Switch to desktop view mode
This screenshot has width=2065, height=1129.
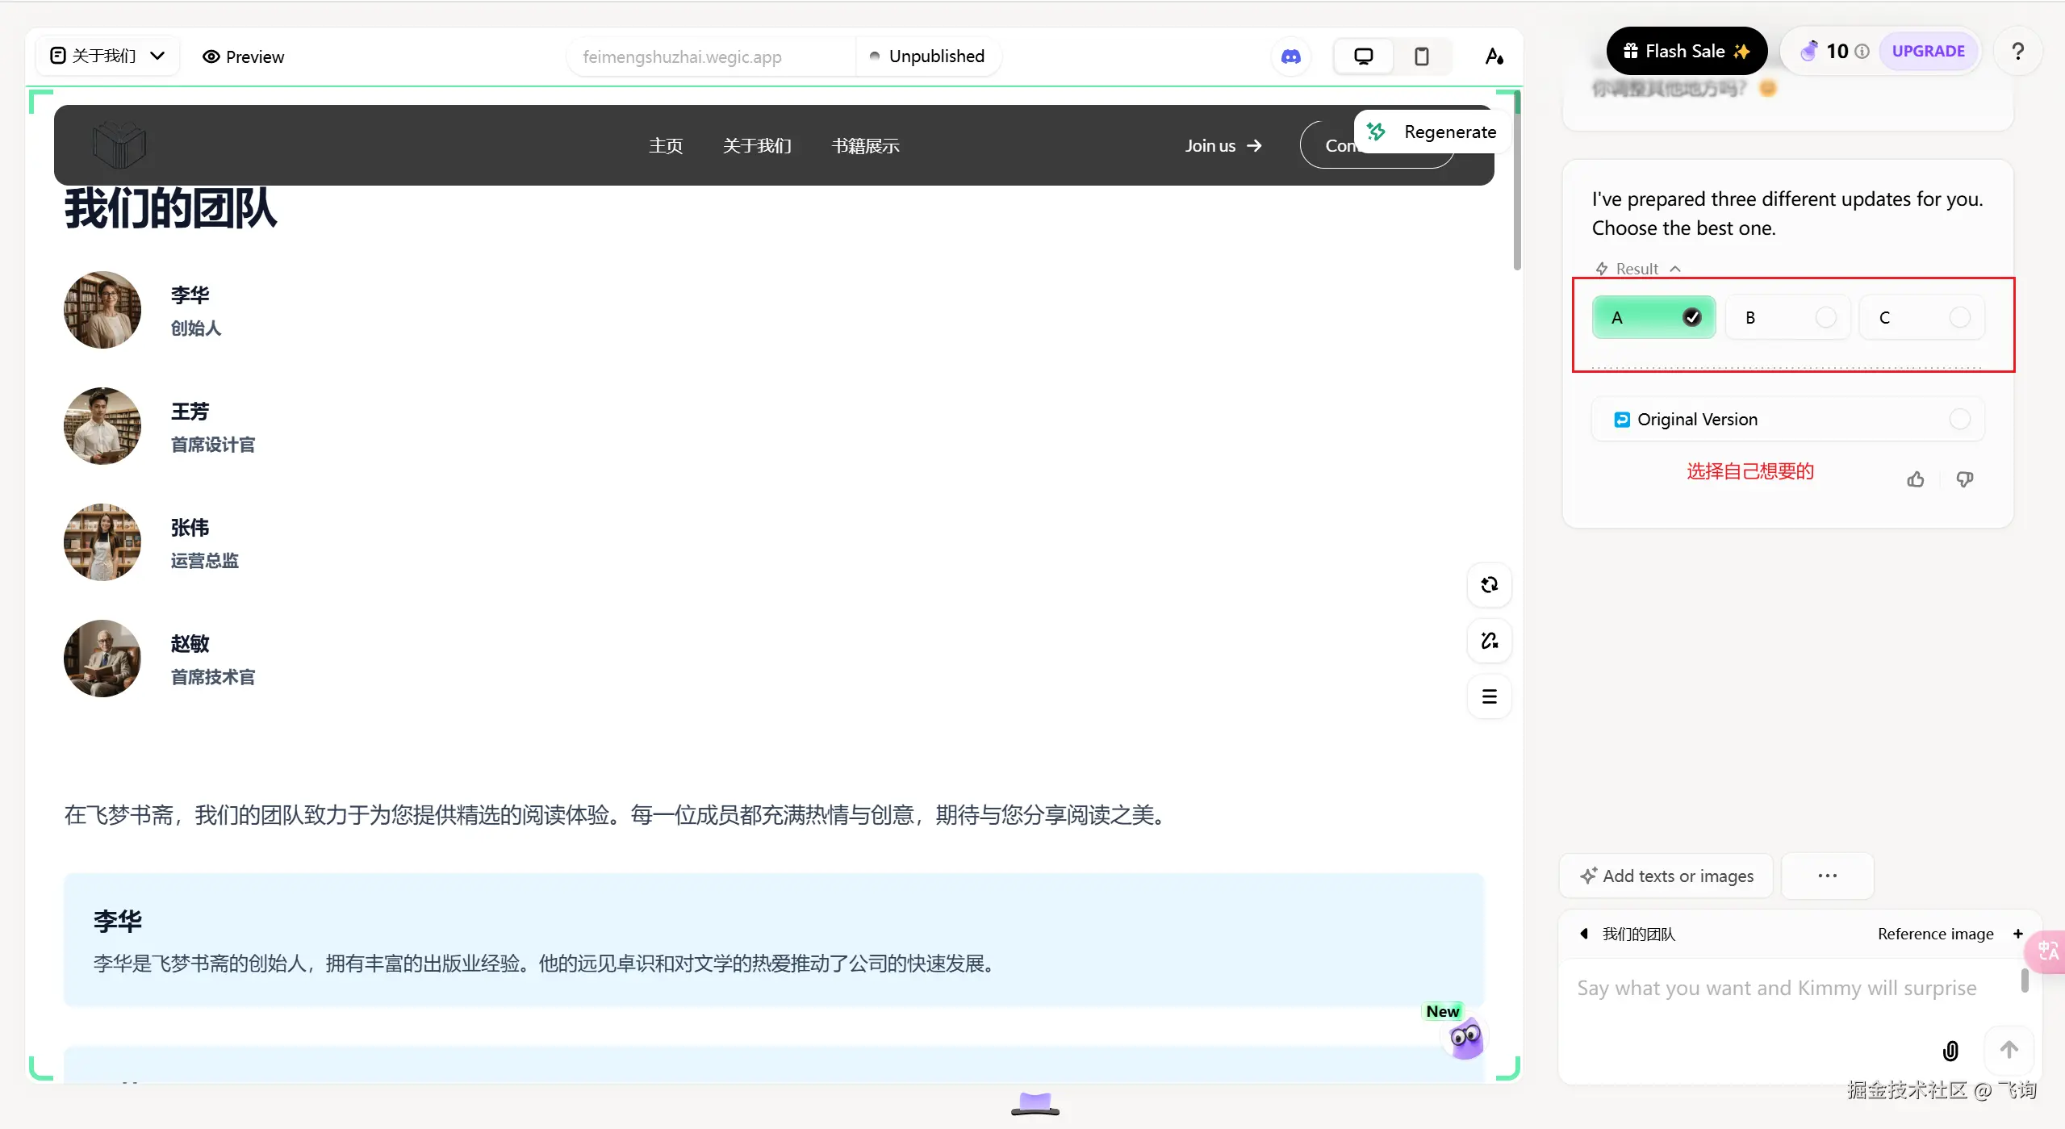pos(1363,56)
